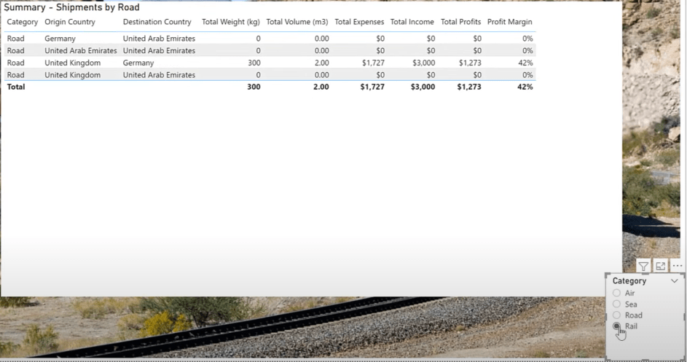Image resolution: width=687 pixels, height=362 pixels.
Task: Click the $1,727 expenses cell in Germany row
Action: click(373, 63)
